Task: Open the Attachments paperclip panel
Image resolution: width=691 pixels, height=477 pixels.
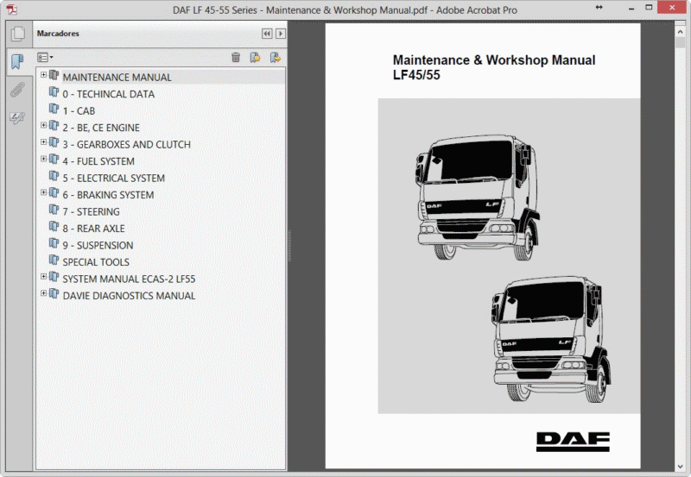Action: click(17, 90)
